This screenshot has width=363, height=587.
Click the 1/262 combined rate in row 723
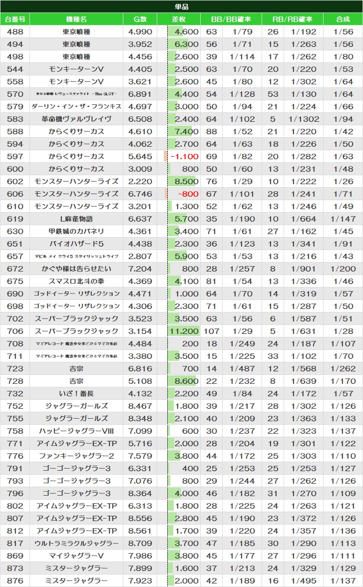pos(343,368)
